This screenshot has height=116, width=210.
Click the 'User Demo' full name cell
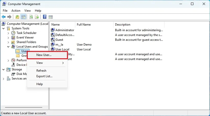pos(84,45)
